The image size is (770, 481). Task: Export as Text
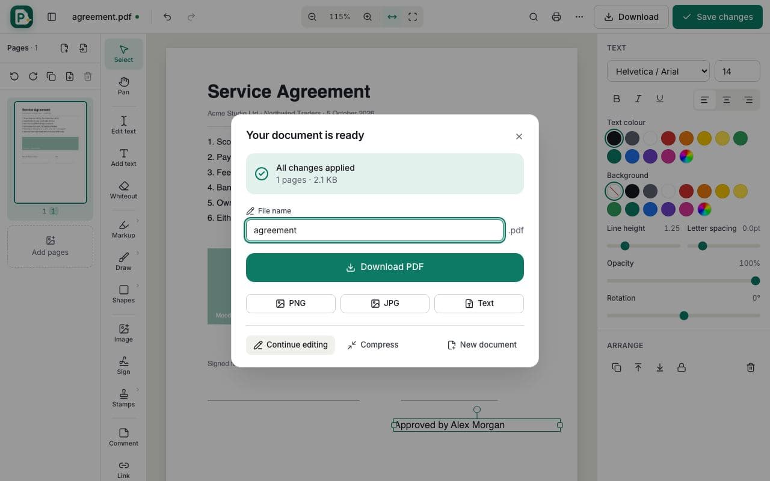click(479, 304)
